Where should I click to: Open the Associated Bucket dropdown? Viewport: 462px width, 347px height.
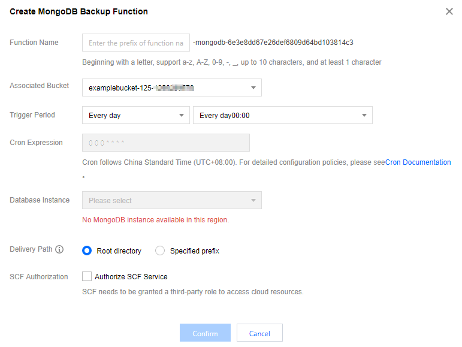[x=172, y=87]
